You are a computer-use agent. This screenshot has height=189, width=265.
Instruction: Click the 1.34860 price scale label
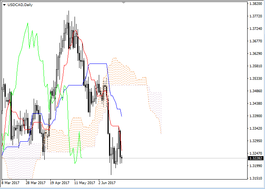(256, 91)
